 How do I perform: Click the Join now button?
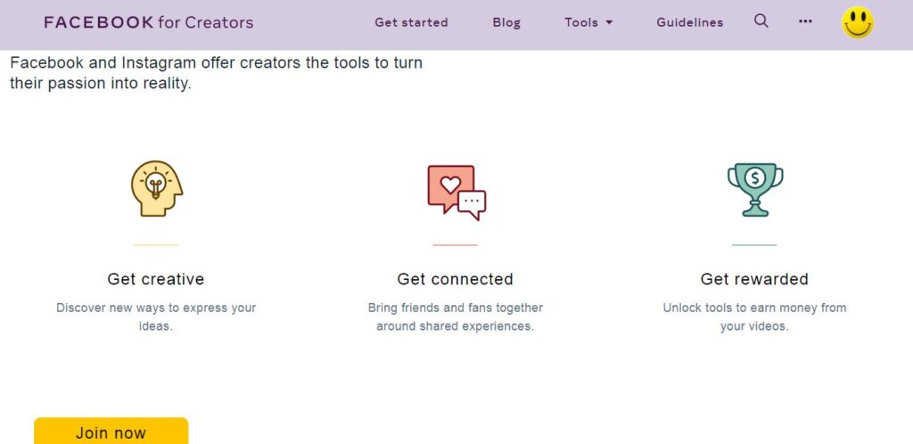pyautogui.click(x=111, y=431)
